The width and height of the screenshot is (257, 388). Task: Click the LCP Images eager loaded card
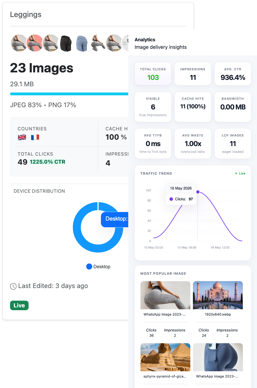coord(233,144)
